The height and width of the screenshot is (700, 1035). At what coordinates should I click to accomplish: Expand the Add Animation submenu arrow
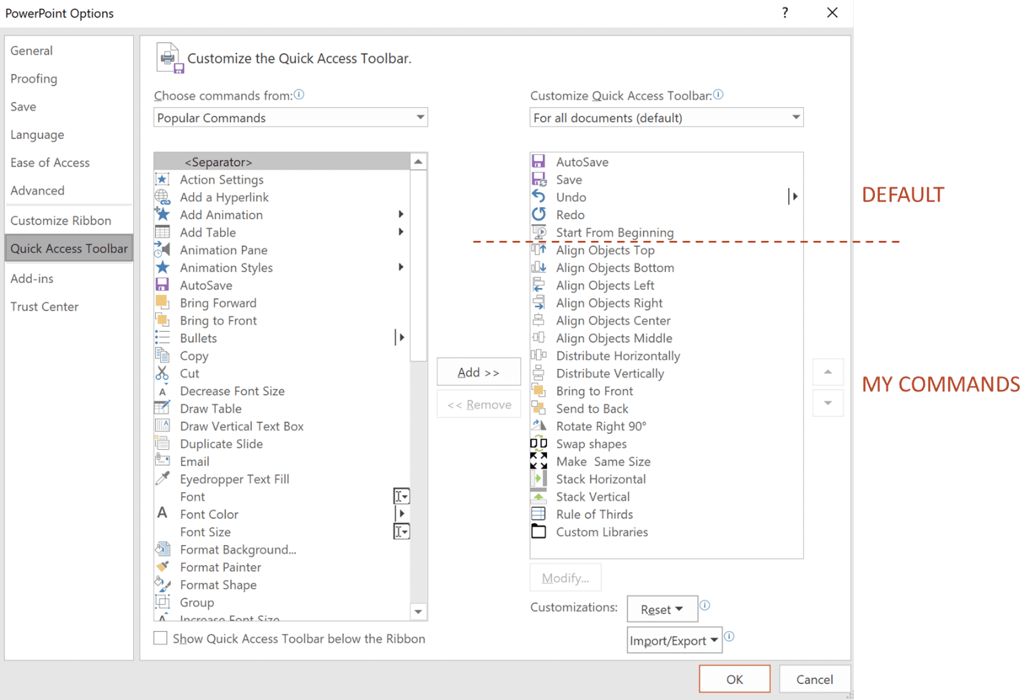401,214
